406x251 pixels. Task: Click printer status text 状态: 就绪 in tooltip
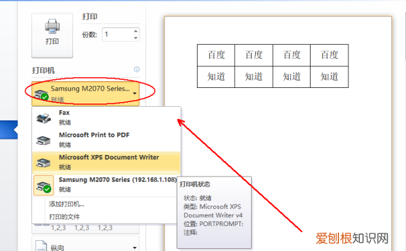[198, 198]
